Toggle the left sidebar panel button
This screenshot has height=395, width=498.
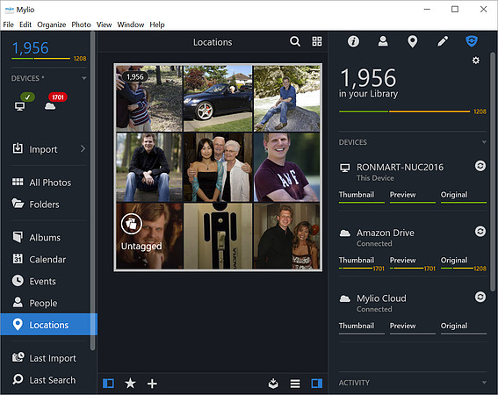[108, 384]
